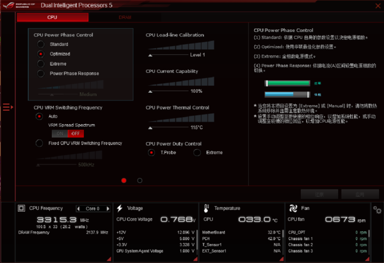
Task: Click the +12V voltage row
Action: coord(156,232)
